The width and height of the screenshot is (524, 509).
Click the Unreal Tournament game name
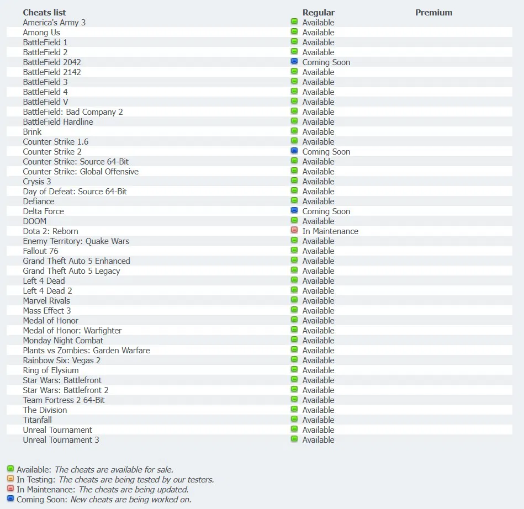(x=57, y=430)
